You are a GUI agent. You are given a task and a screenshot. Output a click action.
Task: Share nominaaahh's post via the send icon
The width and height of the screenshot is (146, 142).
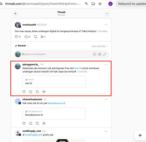click(42, 37)
